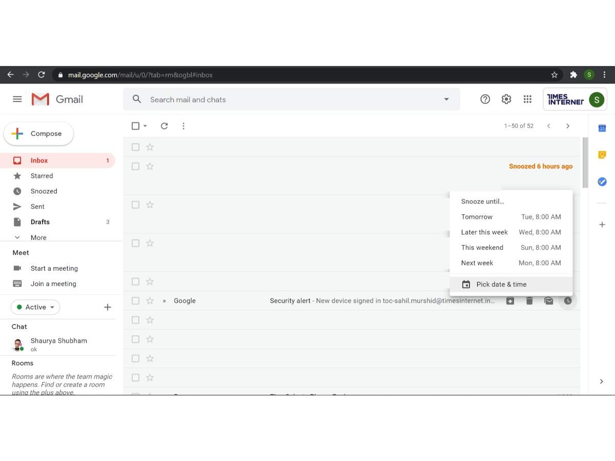Star the Google Security alert email
615x461 pixels.
pyautogui.click(x=150, y=301)
